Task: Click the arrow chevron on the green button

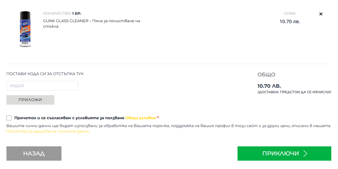Action: [305, 154]
